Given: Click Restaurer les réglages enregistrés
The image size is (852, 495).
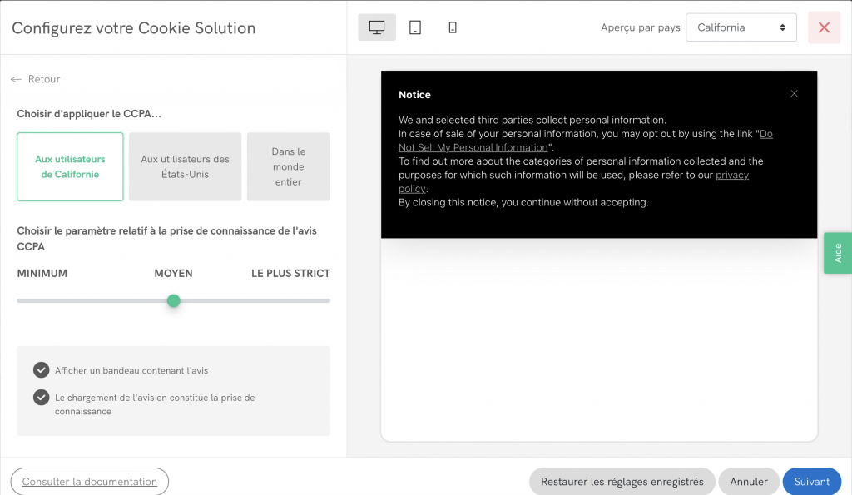Looking at the screenshot, I should pos(622,481).
